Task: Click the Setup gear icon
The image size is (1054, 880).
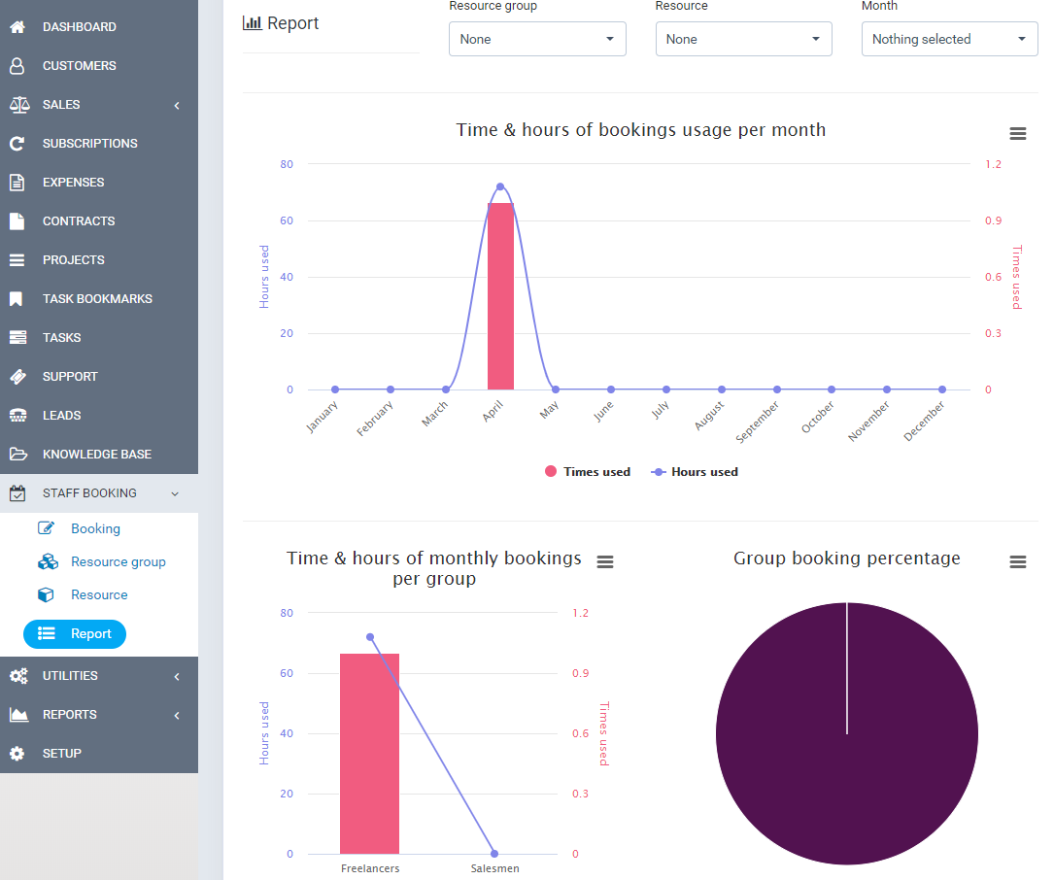Action: point(17,754)
